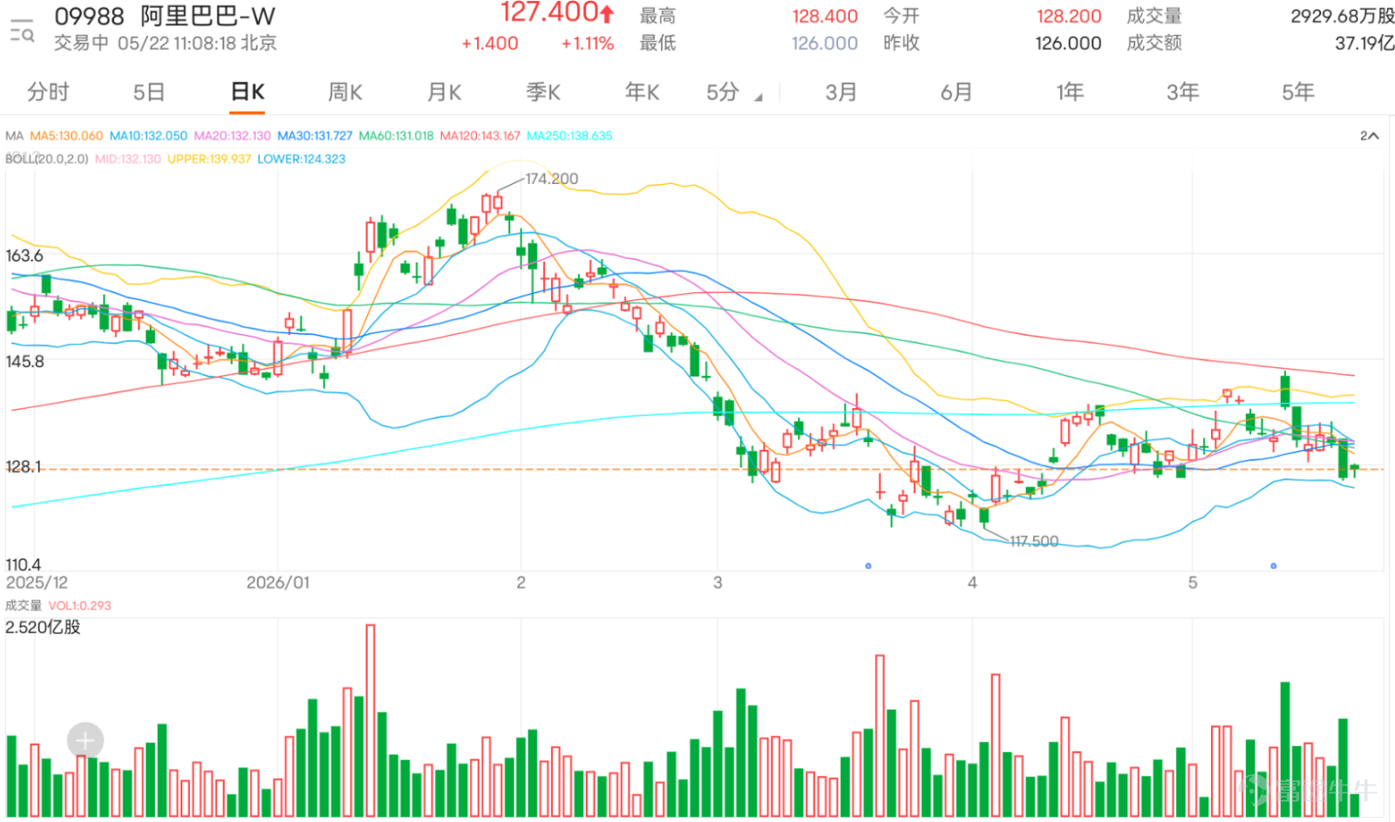Click the current price 127.400
1395x822 pixels.
point(549,13)
